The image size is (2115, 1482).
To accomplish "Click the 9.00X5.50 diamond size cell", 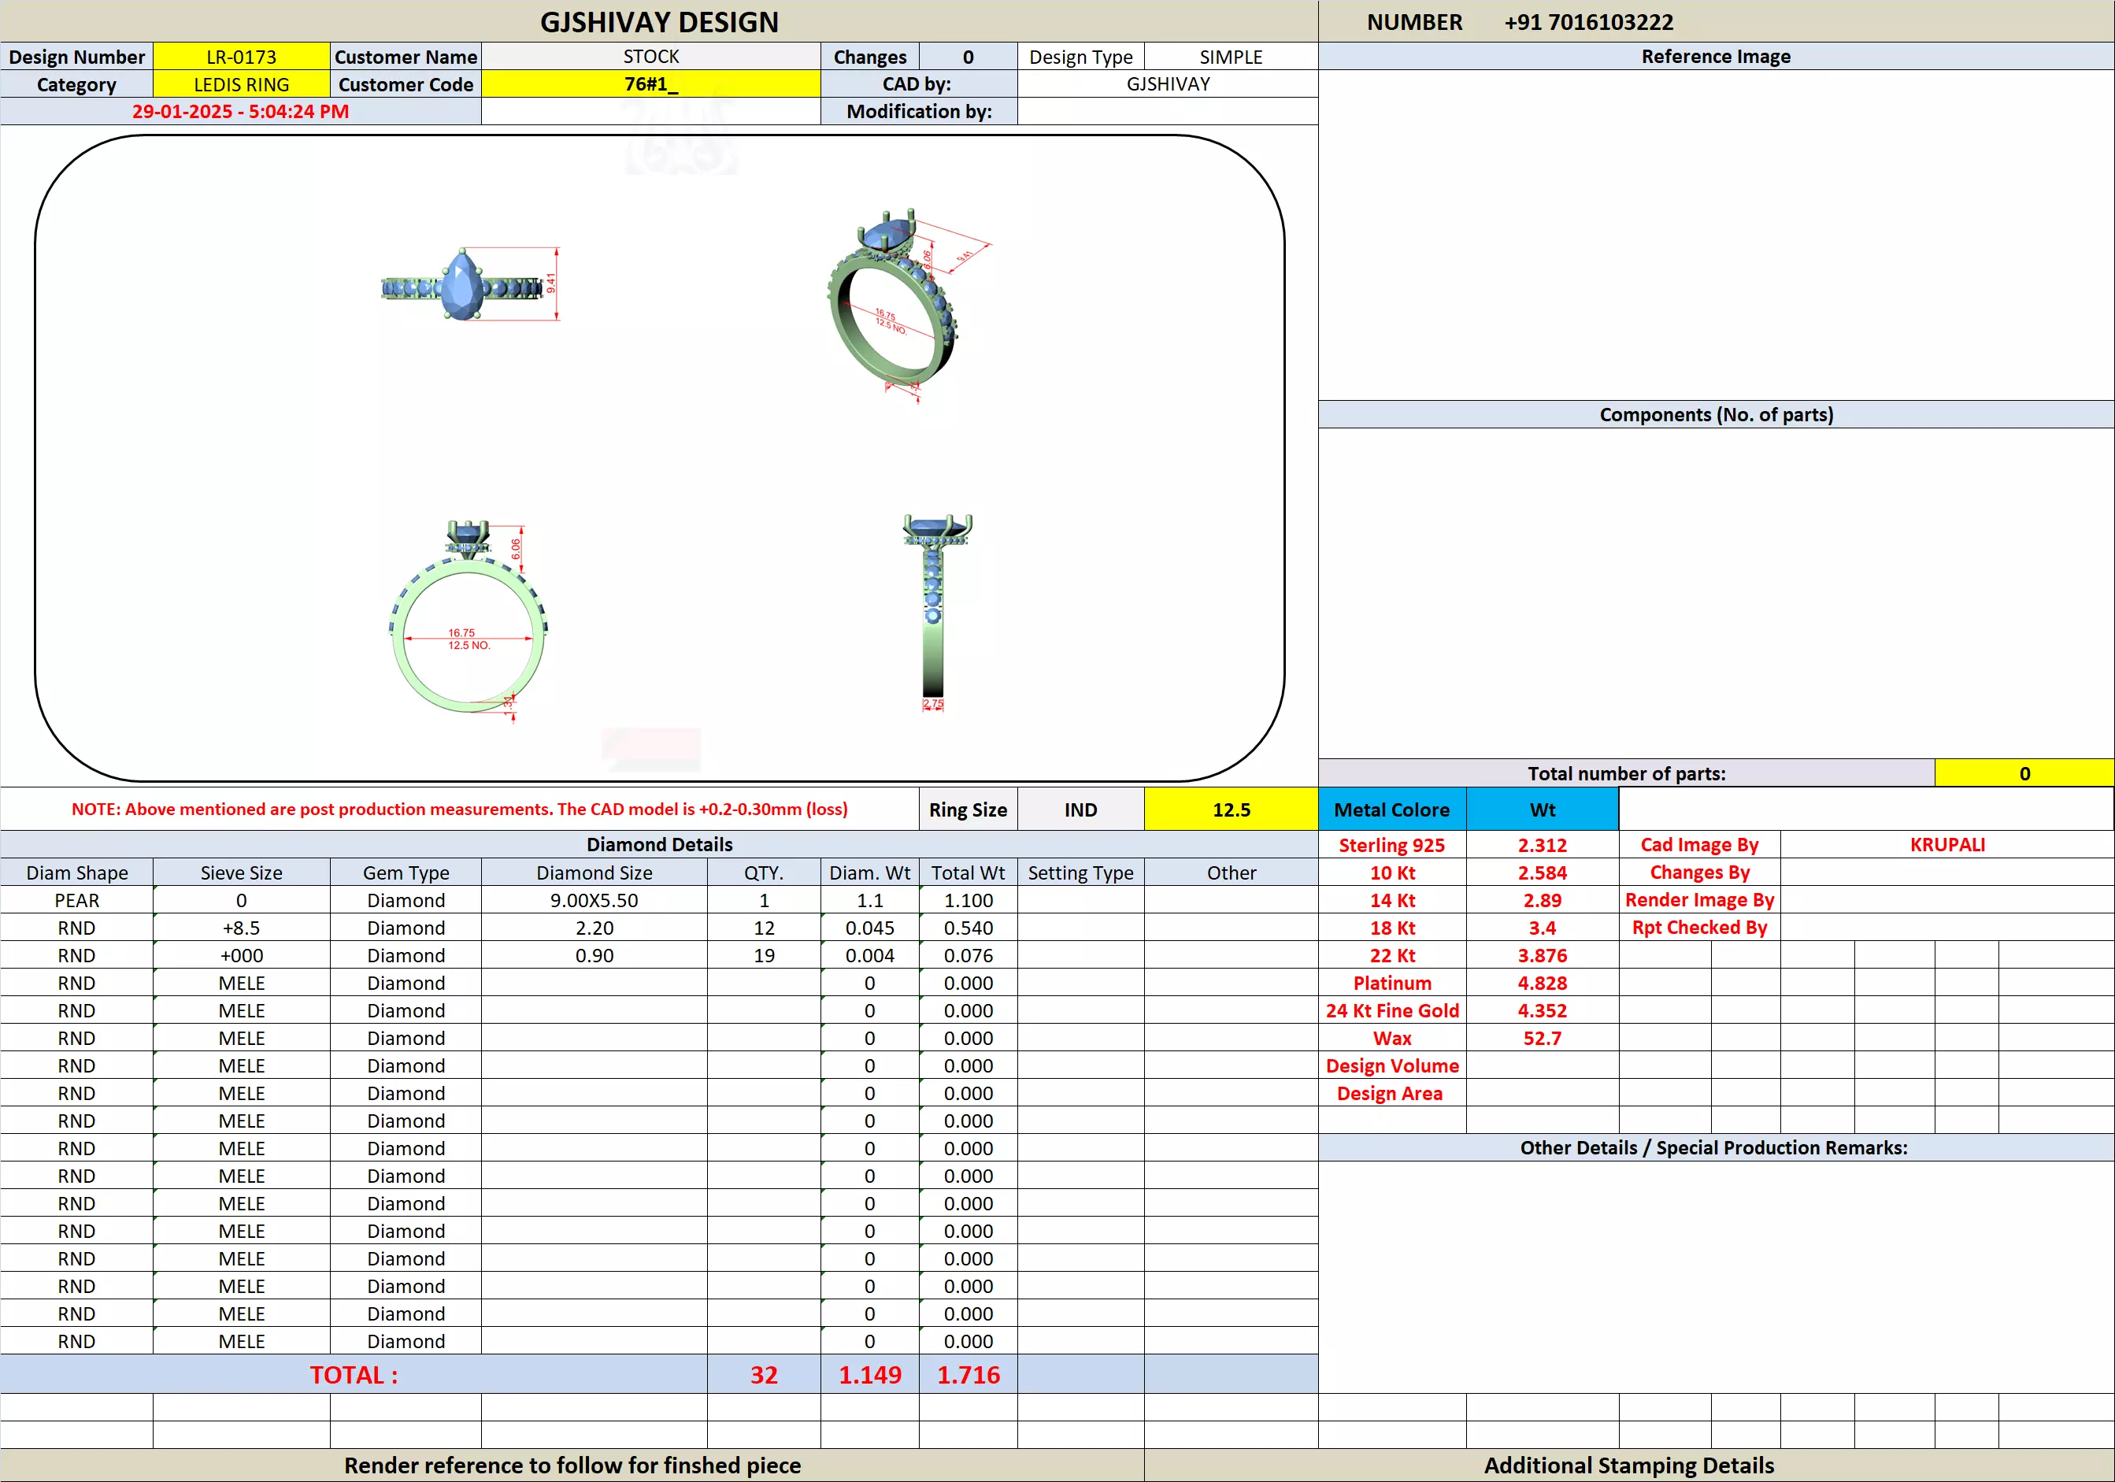I will (594, 900).
